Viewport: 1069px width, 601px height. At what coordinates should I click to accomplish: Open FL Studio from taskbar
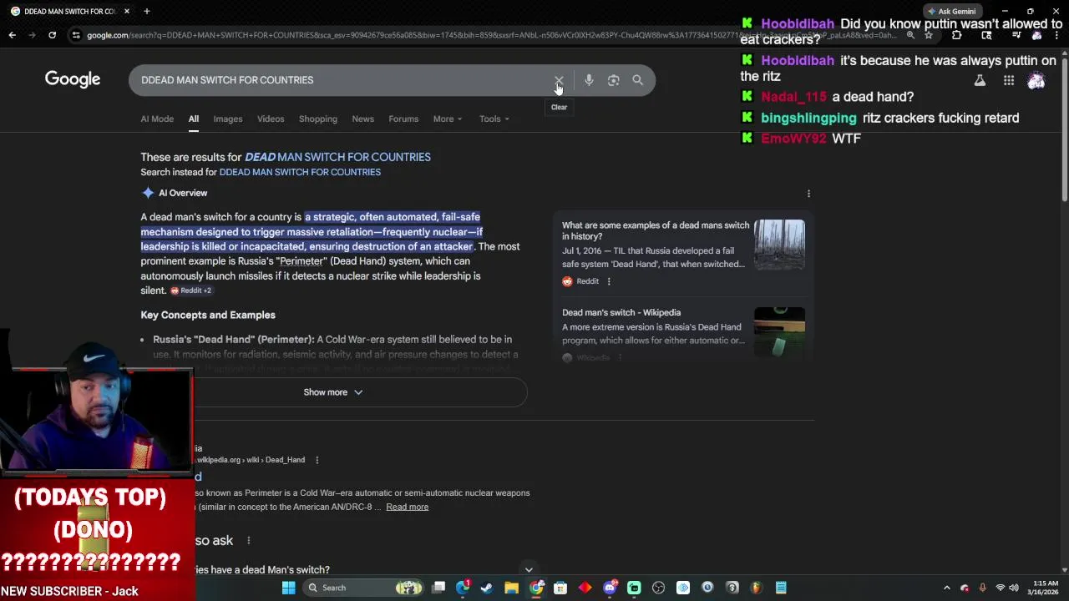(757, 588)
